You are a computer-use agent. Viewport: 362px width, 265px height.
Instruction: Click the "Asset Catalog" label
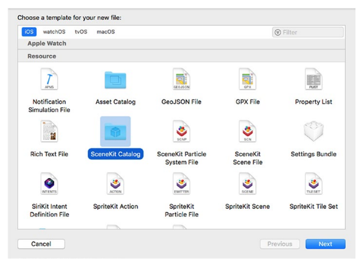tap(116, 102)
